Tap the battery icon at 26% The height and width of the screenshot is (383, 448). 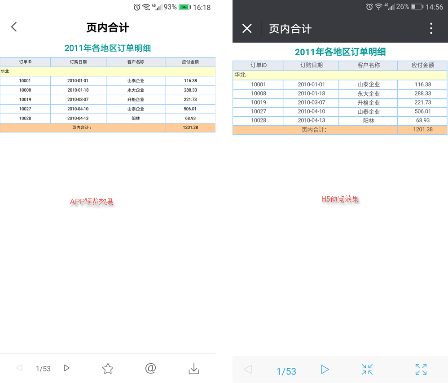coord(417,7)
